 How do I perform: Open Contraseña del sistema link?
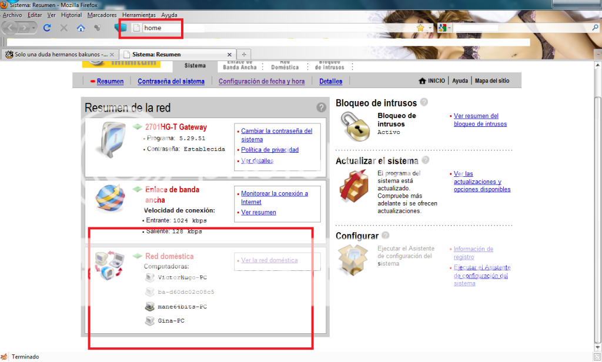(x=171, y=81)
